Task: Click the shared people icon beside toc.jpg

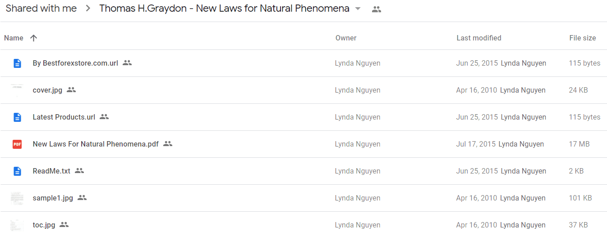Action: point(64,225)
